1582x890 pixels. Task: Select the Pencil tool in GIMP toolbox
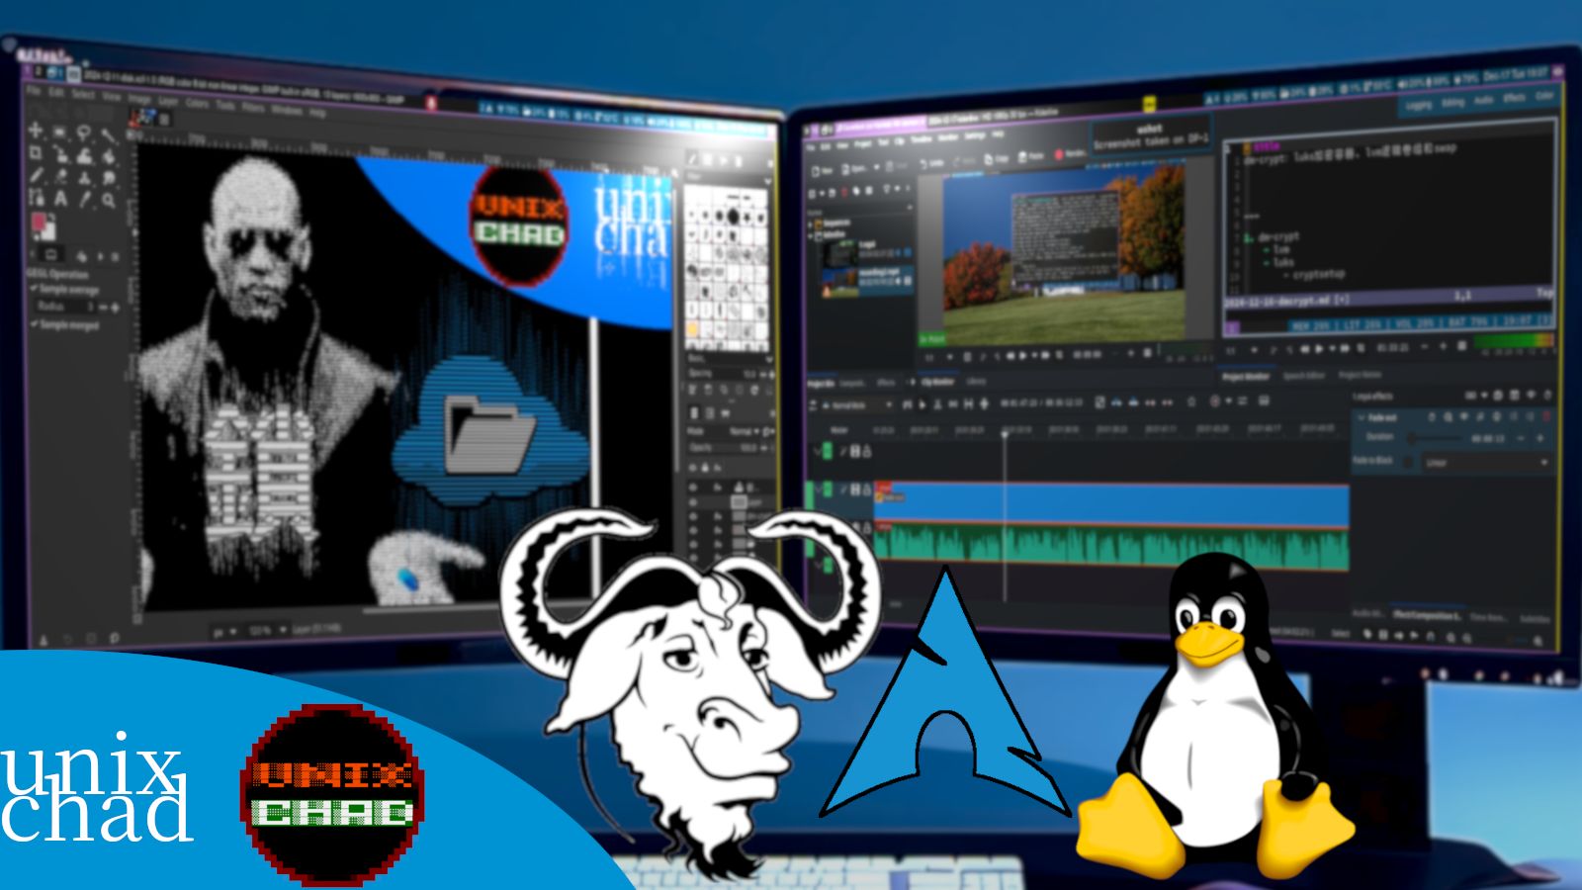point(37,176)
